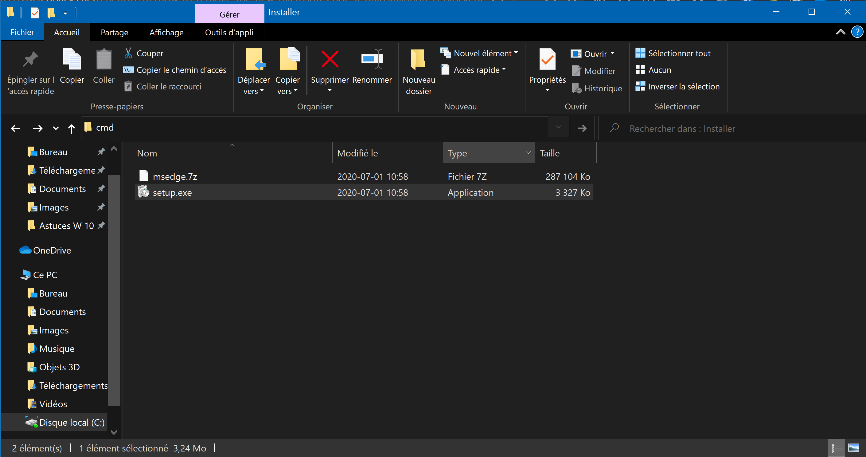Click the Nouveau dossier folder icon
This screenshot has width=866, height=457.
418,59
